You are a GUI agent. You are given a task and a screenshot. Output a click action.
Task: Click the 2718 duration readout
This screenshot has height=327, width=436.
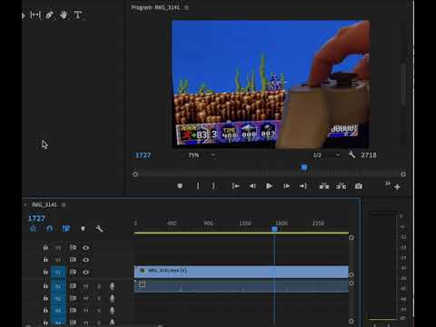point(369,155)
